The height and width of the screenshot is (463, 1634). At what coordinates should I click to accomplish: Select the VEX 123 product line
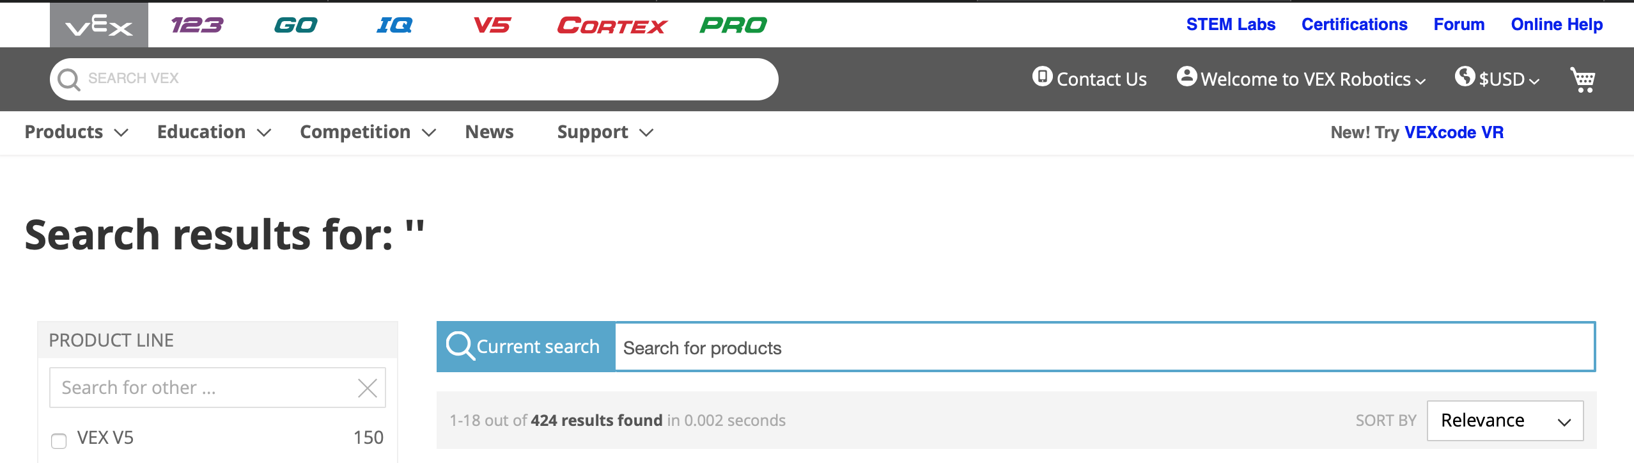(x=196, y=24)
